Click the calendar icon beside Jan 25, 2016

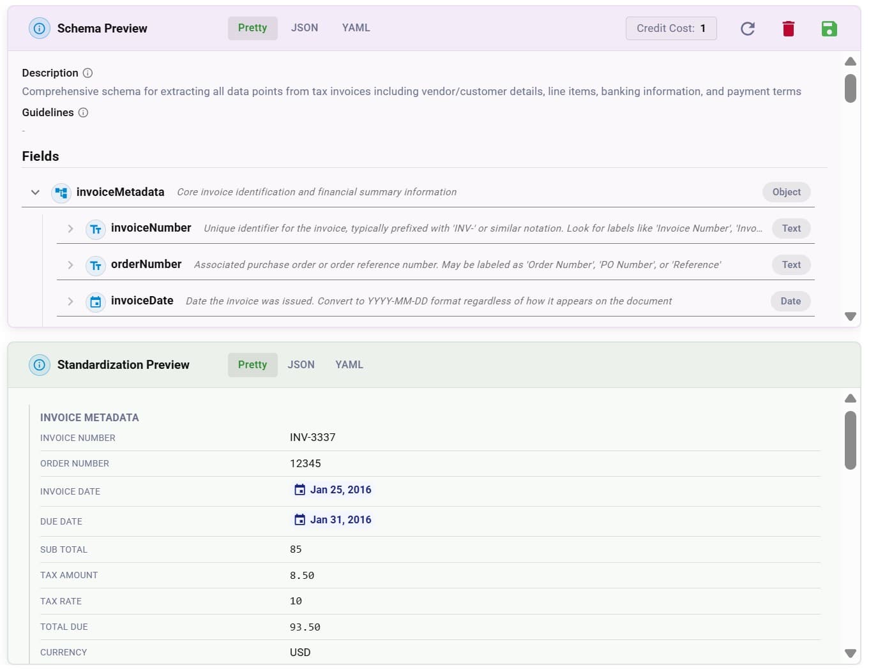click(x=300, y=489)
